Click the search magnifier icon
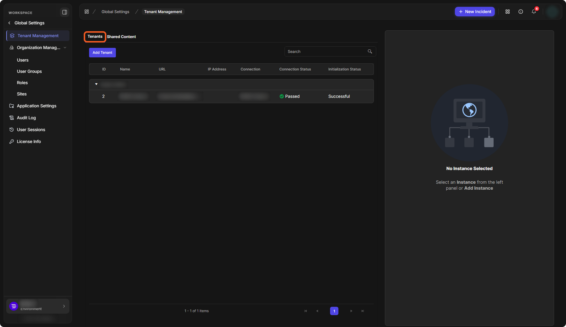Image resolution: width=566 pixels, height=327 pixels. pyautogui.click(x=370, y=51)
